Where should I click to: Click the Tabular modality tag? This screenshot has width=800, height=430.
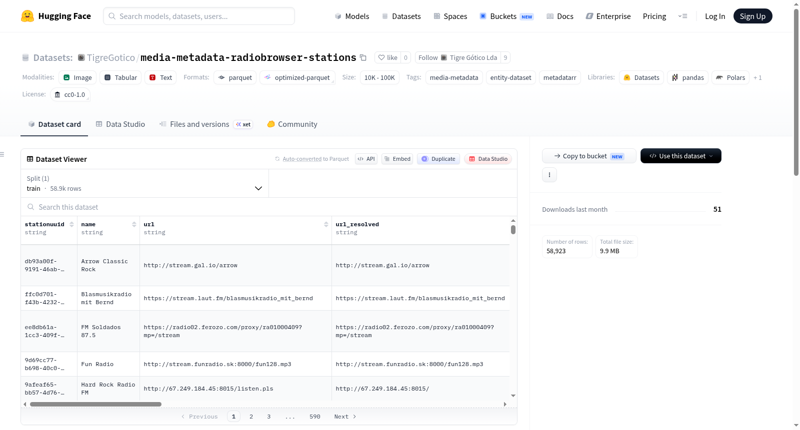pyautogui.click(x=120, y=77)
